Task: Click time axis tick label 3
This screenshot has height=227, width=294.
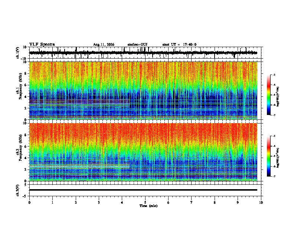Action: point(99,203)
